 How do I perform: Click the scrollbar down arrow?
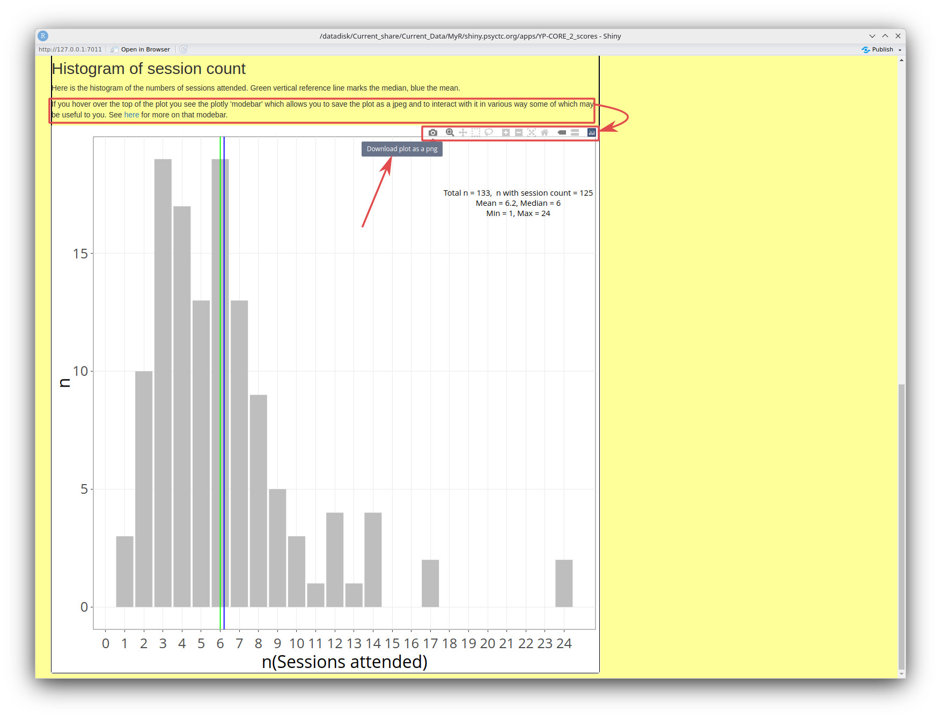[901, 674]
